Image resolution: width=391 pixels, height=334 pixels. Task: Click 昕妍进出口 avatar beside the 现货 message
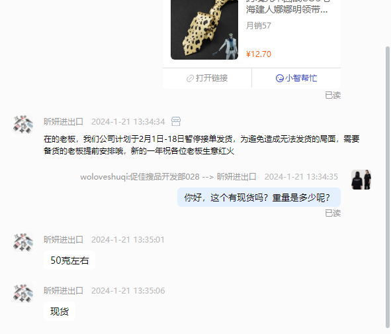23,293
